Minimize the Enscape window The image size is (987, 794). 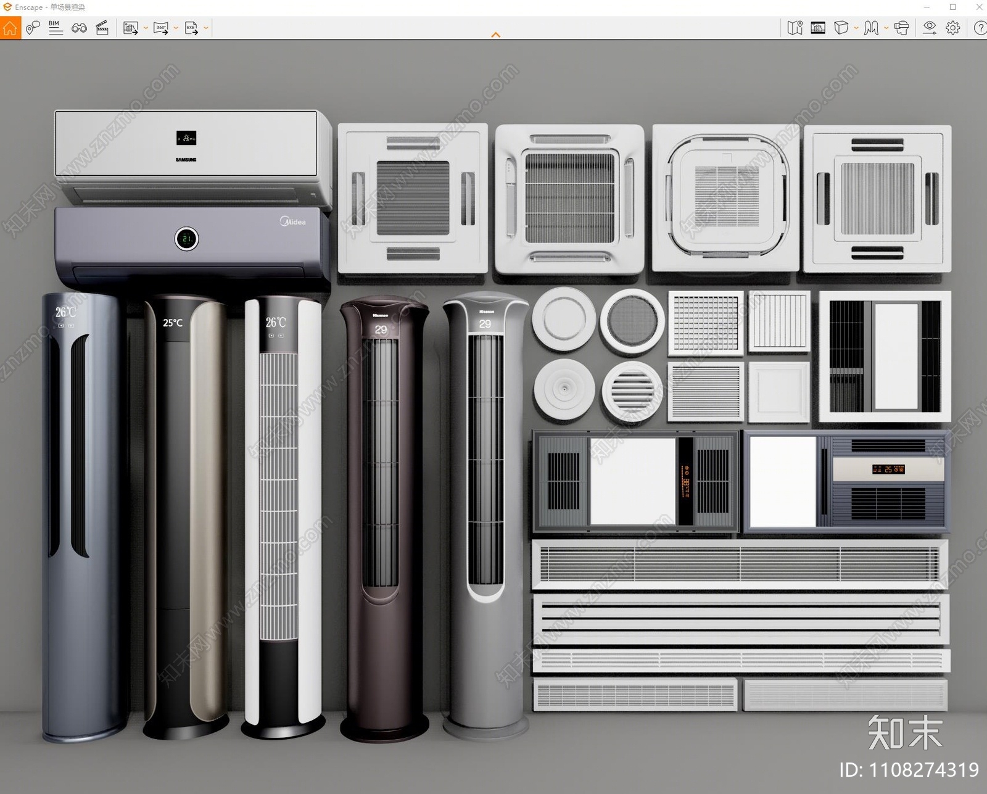pos(927,7)
